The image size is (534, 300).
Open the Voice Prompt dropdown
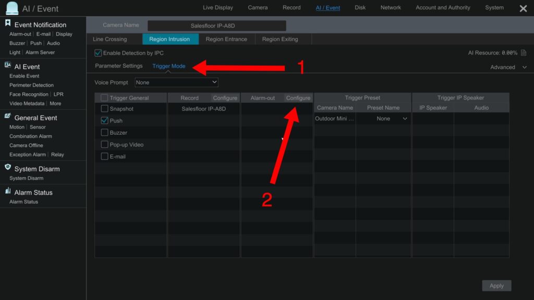(176, 82)
